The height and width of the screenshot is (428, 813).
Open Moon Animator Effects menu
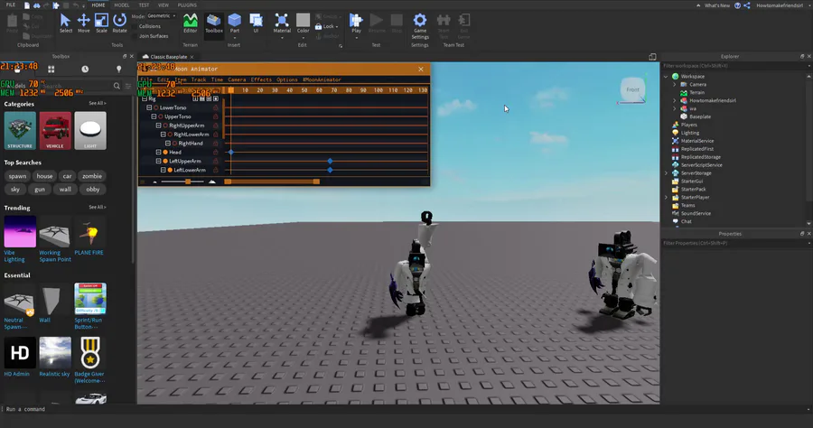click(261, 79)
